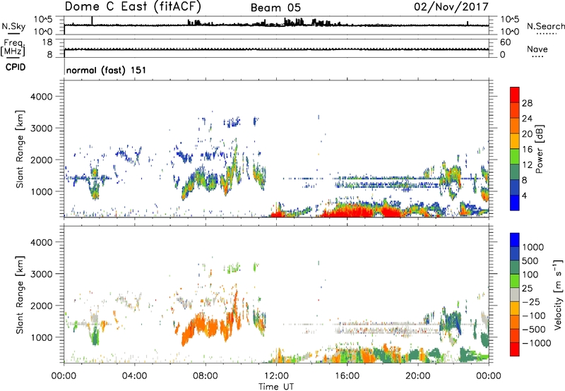
Task: Click the noise spike near 01:30 in N.Sky
Action: pyautogui.click(x=93, y=21)
